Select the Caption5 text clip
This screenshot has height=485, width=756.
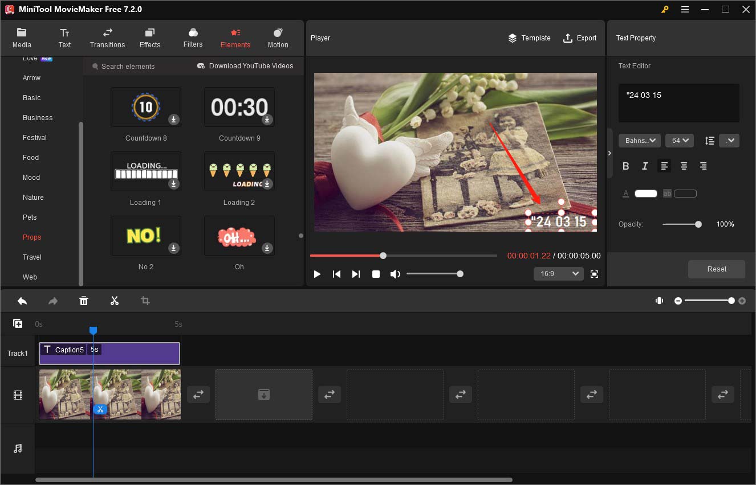click(109, 354)
